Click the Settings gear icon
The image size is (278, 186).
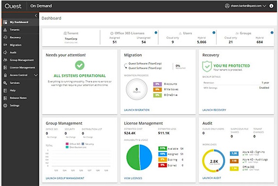coord(5,105)
